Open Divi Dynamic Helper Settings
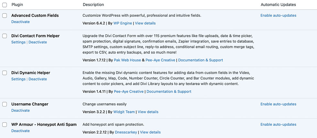Viewport: 317px width, 138px height. pyautogui.click(x=18, y=79)
